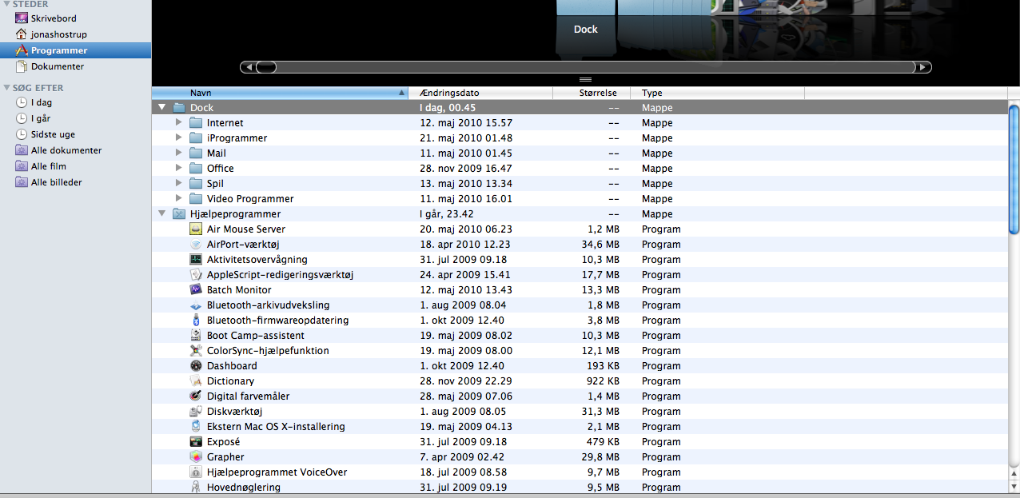Expand the iProgrammer folder
Image resolution: width=1020 pixels, height=498 pixels.
[x=179, y=138]
